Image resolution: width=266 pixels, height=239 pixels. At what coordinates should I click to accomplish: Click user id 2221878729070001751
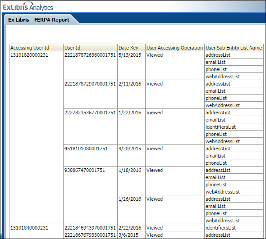(91, 95)
